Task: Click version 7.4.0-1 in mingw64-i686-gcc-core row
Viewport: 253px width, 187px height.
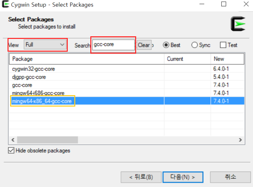Action: tap(221, 93)
